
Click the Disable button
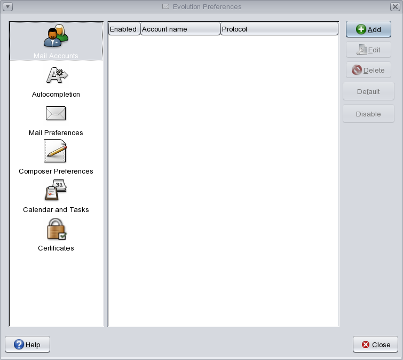point(368,114)
